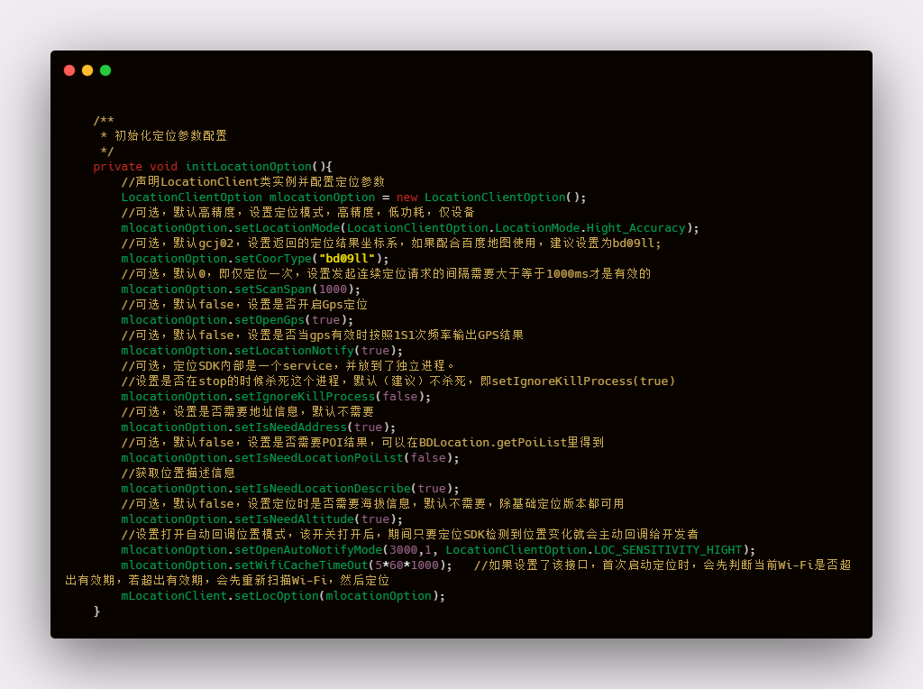Click the opening /** comment marker
This screenshot has height=689, width=923.
point(104,121)
